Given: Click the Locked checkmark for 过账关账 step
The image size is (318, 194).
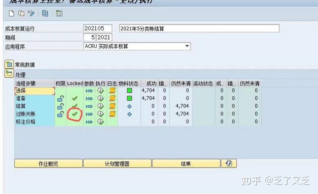Looking at the screenshot, I should coord(75,114).
